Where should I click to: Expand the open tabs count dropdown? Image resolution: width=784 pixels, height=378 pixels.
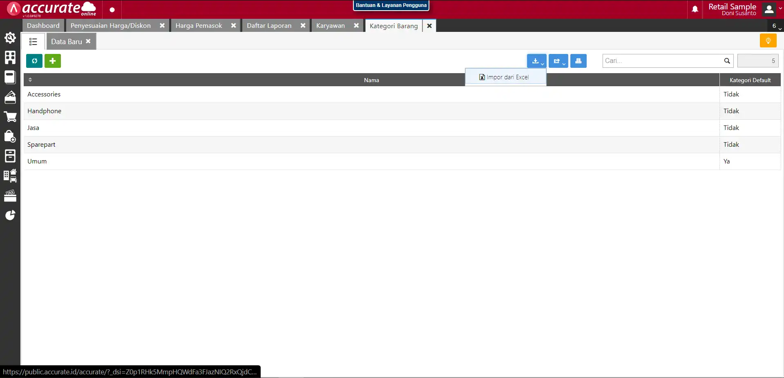point(775,26)
